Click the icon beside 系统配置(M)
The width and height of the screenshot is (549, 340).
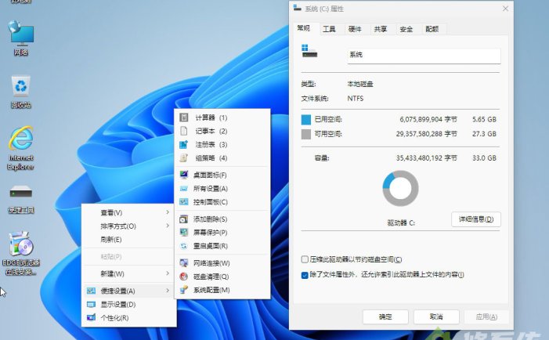click(x=184, y=290)
